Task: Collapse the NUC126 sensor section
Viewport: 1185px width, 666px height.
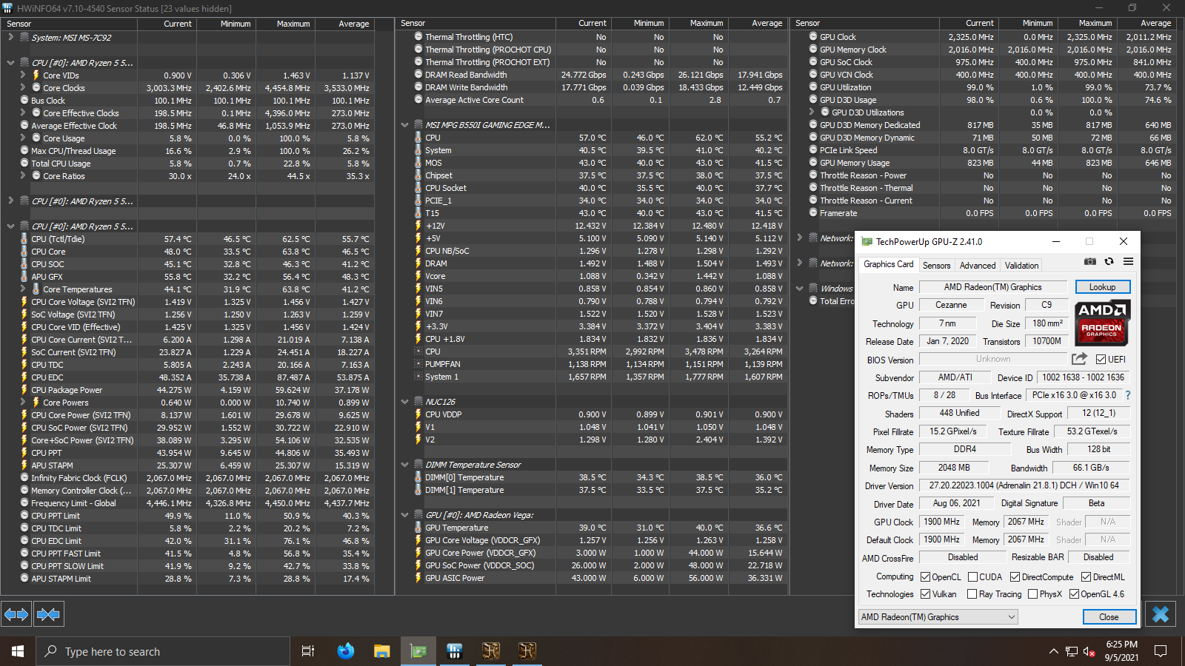Action: pyautogui.click(x=404, y=402)
